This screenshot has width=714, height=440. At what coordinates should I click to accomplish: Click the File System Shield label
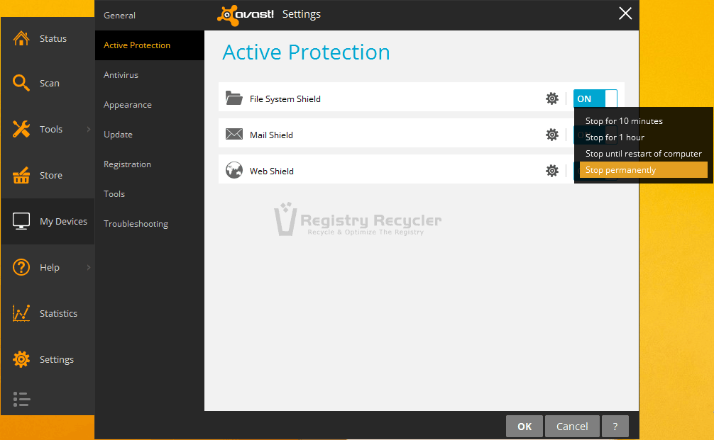(x=285, y=98)
